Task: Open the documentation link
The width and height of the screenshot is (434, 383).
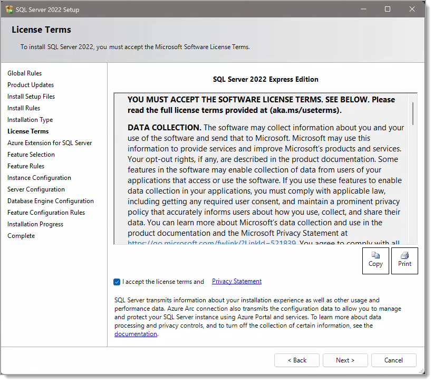Action: click(136, 334)
